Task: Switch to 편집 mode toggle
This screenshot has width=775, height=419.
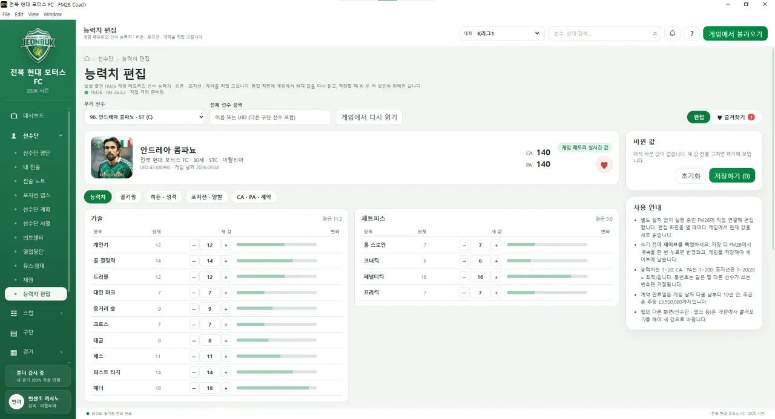Action: click(x=699, y=117)
